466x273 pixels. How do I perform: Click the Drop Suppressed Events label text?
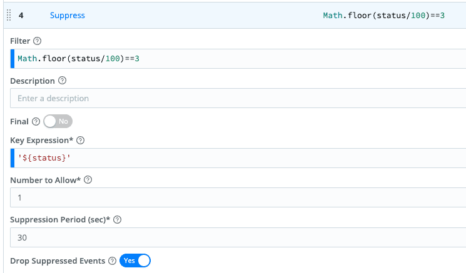58,261
